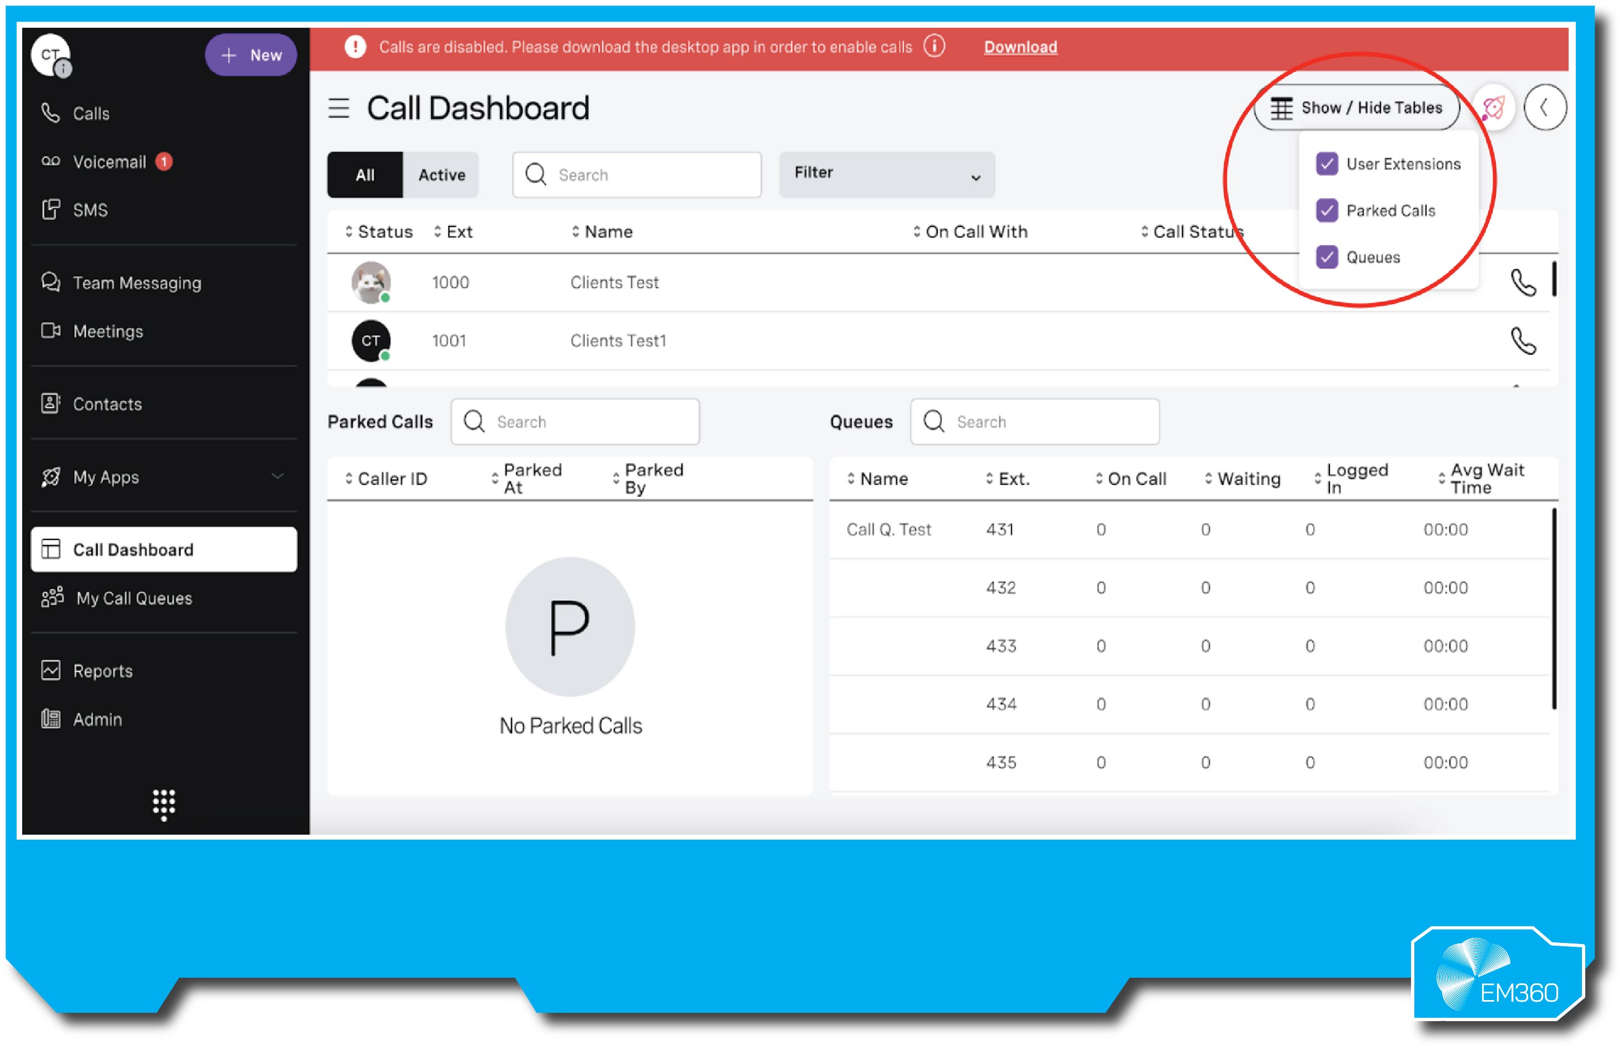This screenshot has width=1623, height=1050.
Task: Call extension 1000 using the phone icon
Action: [x=1525, y=282]
